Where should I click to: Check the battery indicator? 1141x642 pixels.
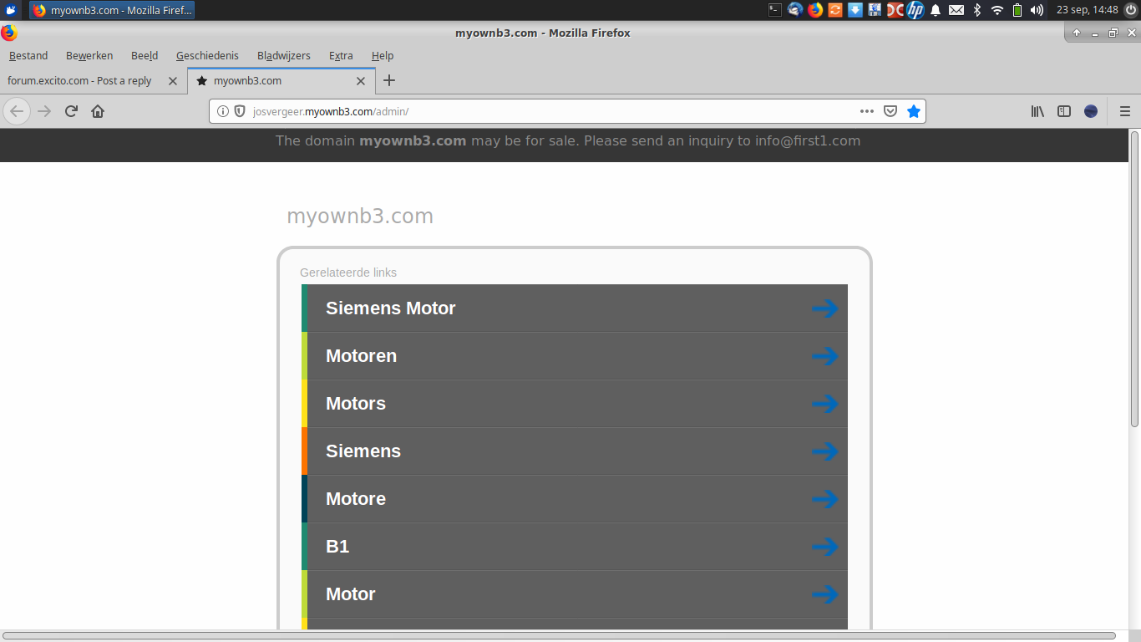[x=1017, y=10]
